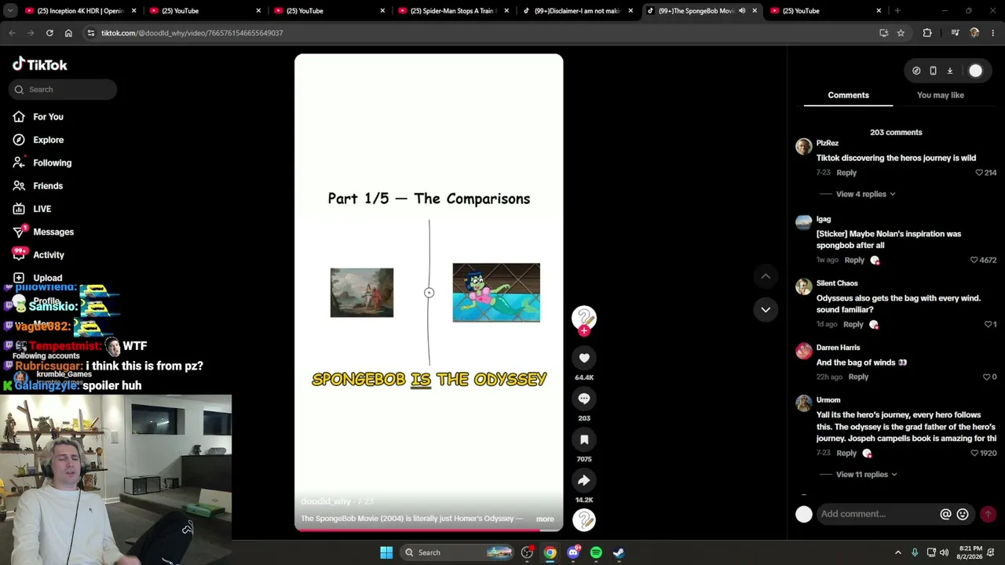Reload the page in Chrome toolbar
This screenshot has height=565, width=1005.
[x=49, y=33]
